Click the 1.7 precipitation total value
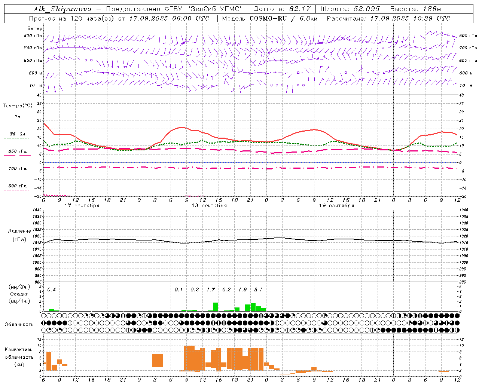The height and width of the screenshot is (383, 479). click(211, 289)
